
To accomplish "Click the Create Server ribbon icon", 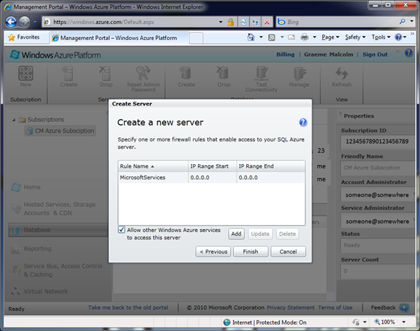I will click(68, 73).
